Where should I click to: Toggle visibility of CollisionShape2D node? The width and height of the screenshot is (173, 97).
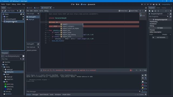coord(23,19)
